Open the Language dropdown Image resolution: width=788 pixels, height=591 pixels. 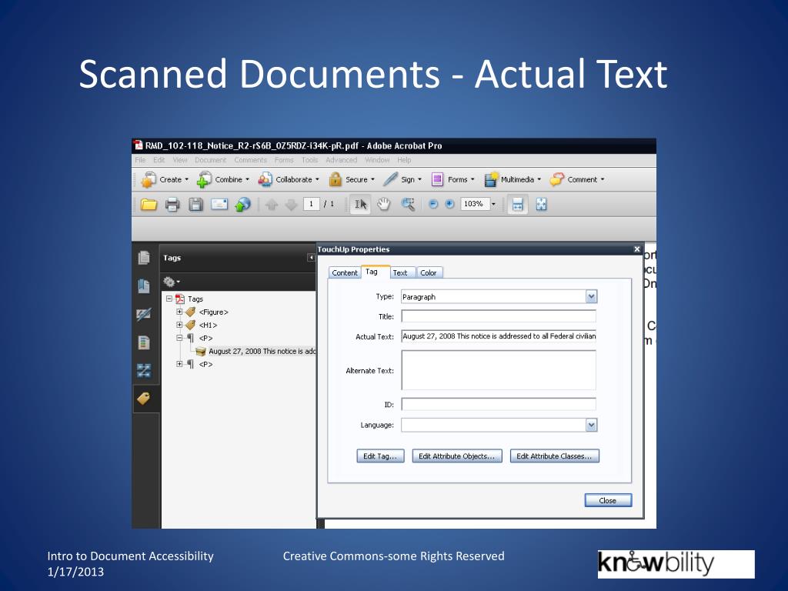click(591, 425)
